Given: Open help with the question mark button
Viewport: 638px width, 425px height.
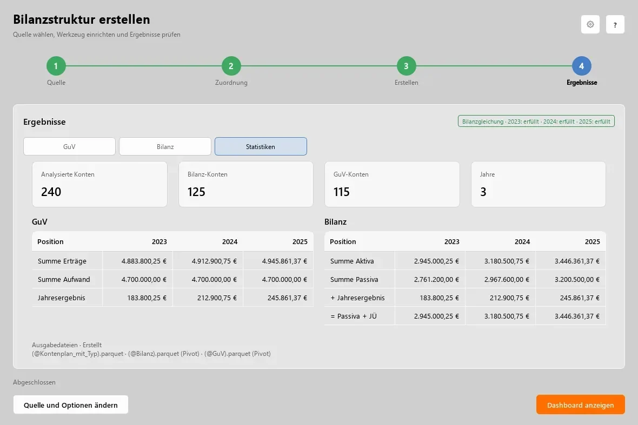Looking at the screenshot, I should (x=615, y=24).
